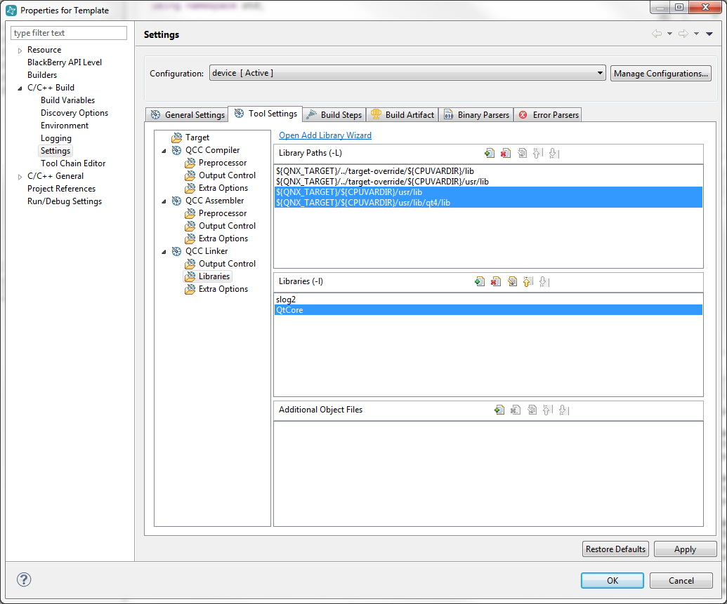Viewport: 727px width, 604px height.
Task: Open back history dropdown arrow
Action: pos(669,34)
